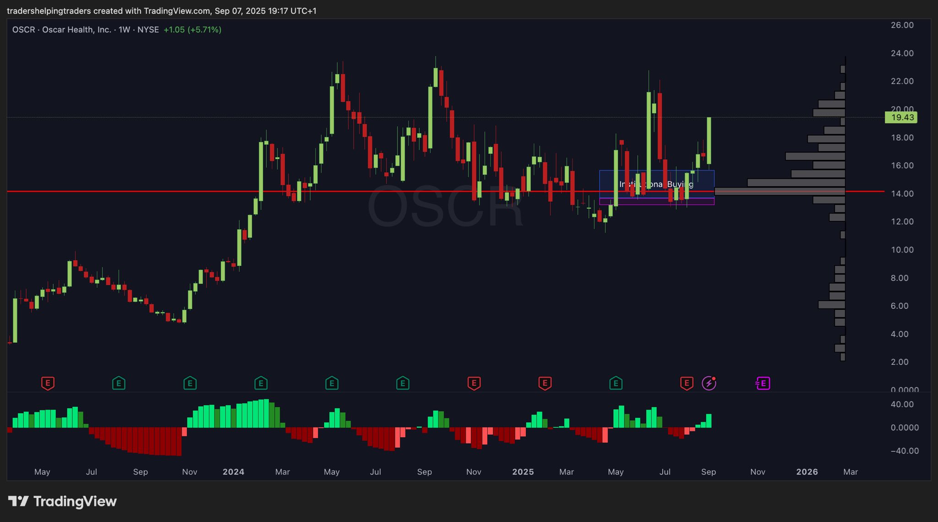Click the purple lightning bolt event icon
938x522 pixels.
point(709,383)
